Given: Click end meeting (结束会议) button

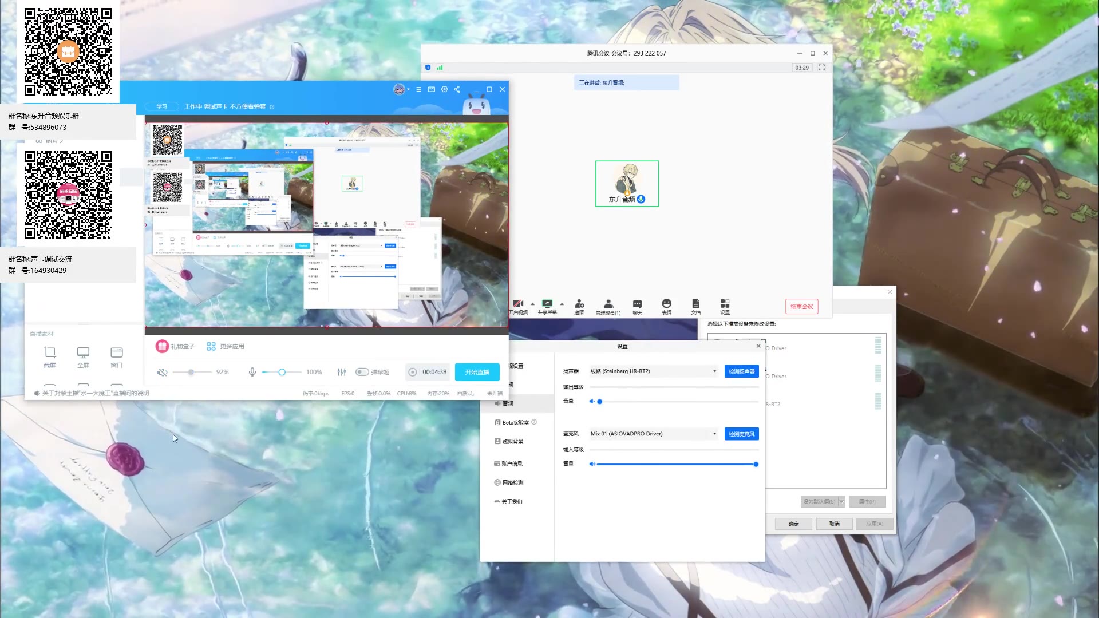Looking at the screenshot, I should [x=801, y=306].
